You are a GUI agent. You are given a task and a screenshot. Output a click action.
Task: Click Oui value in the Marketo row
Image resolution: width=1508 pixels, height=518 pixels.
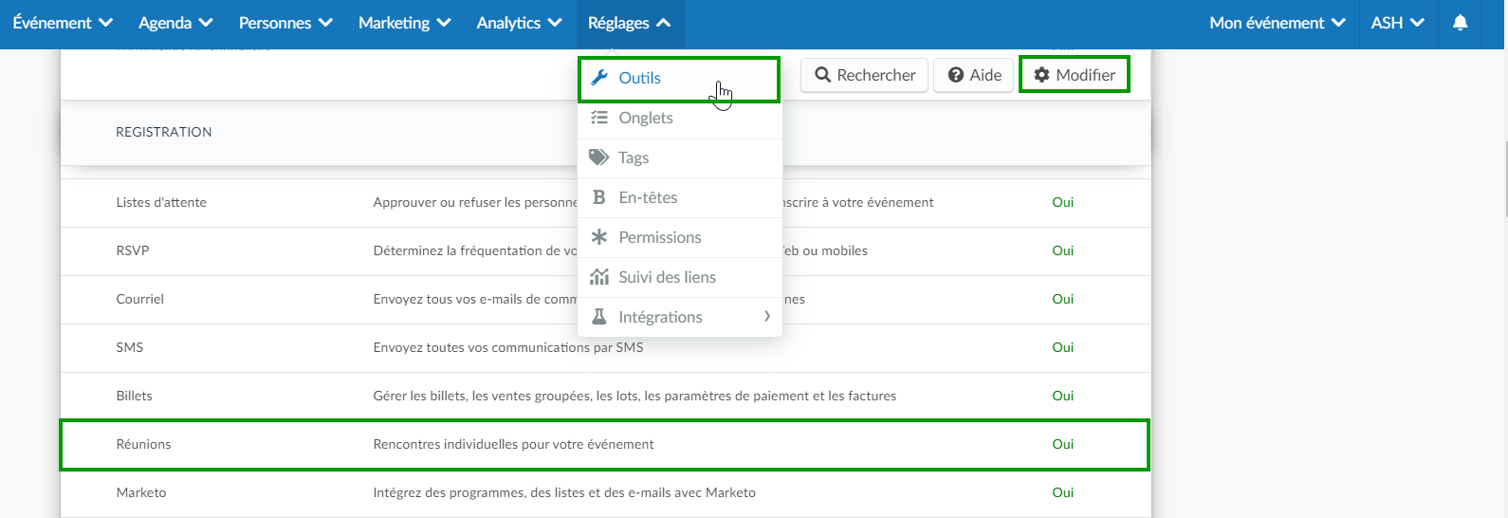[1063, 492]
